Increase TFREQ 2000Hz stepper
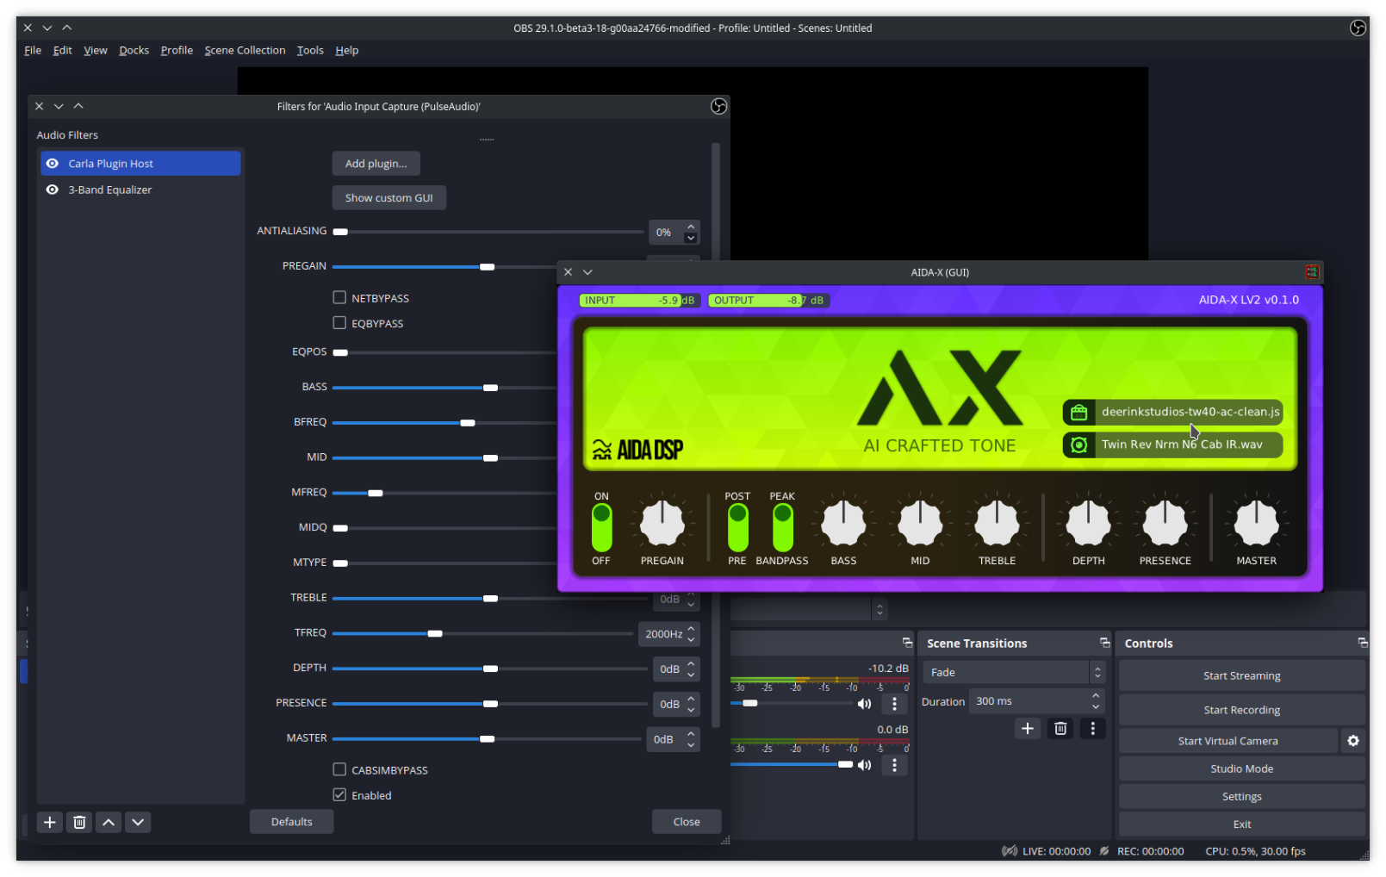 click(x=691, y=630)
